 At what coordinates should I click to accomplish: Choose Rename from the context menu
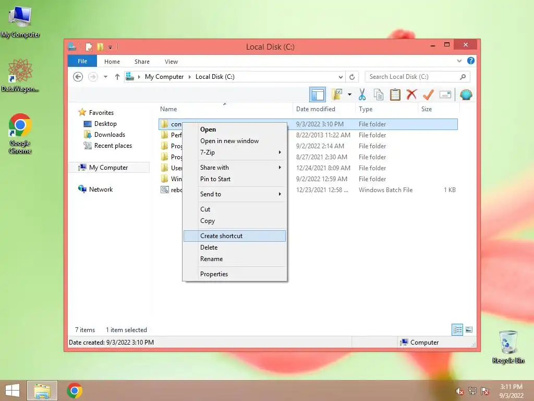[235, 259]
